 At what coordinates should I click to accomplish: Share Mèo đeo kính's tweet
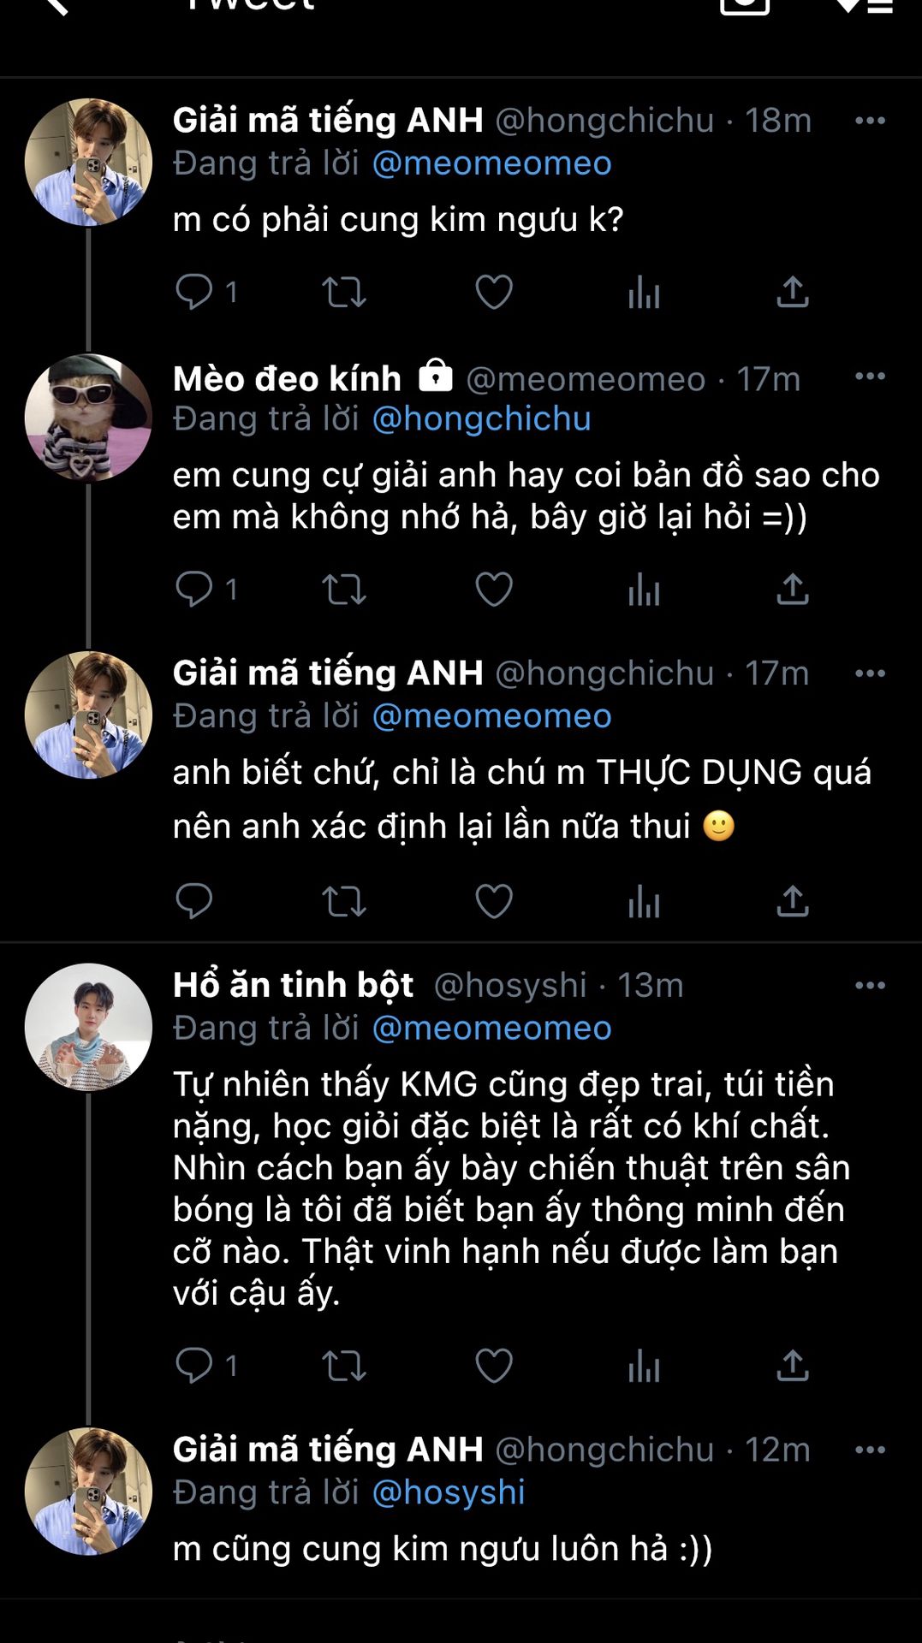[x=793, y=590]
